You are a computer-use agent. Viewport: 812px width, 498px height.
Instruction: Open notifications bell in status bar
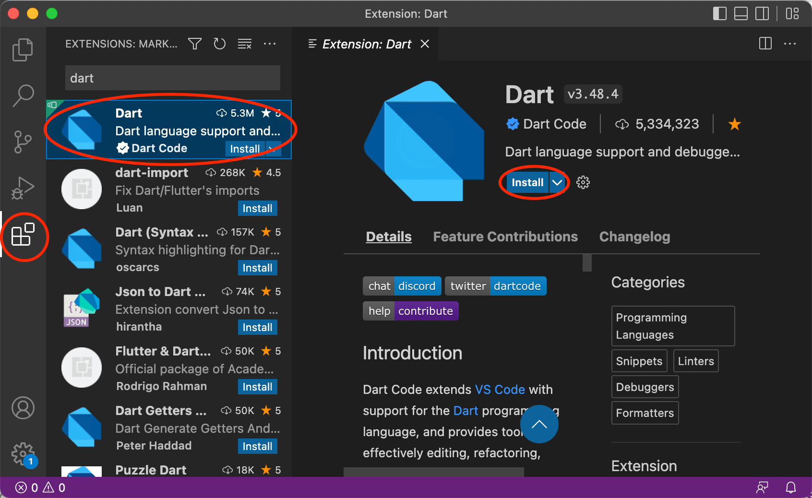point(791,488)
